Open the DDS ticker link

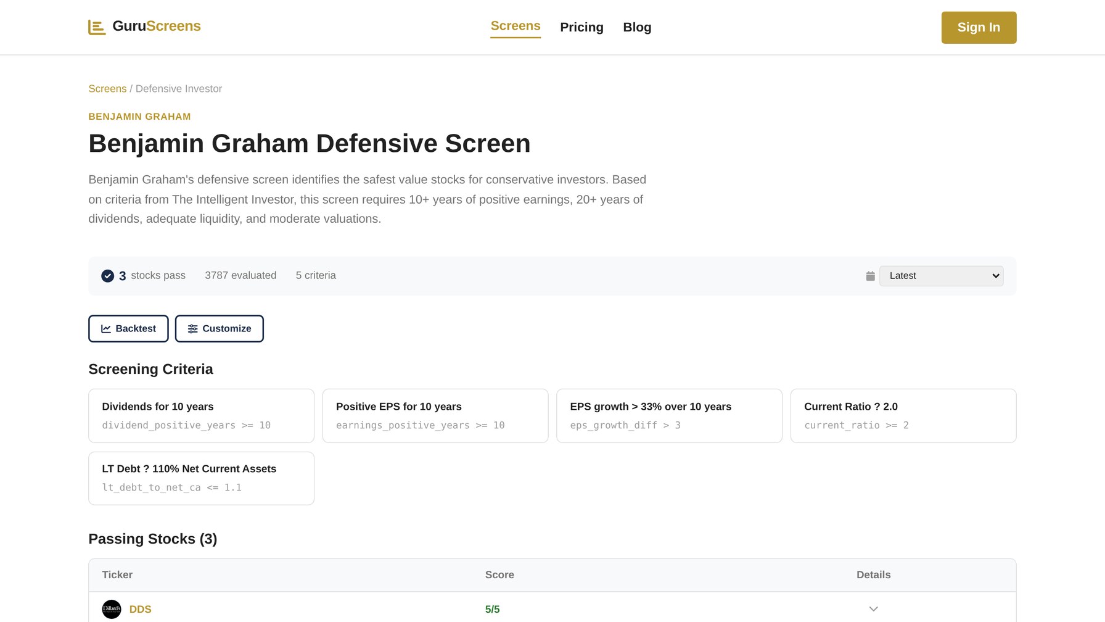pos(140,609)
